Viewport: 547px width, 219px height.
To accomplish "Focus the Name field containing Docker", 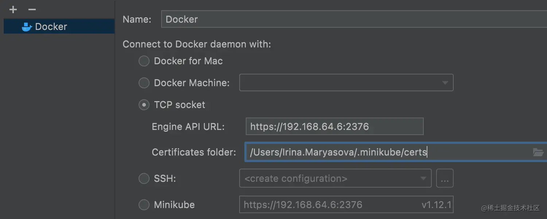I will [x=354, y=19].
